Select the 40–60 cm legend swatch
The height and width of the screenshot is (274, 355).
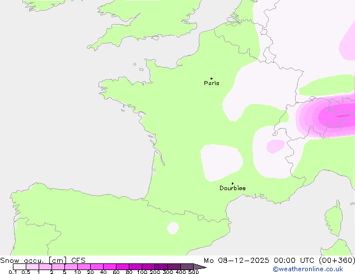coord(110,267)
